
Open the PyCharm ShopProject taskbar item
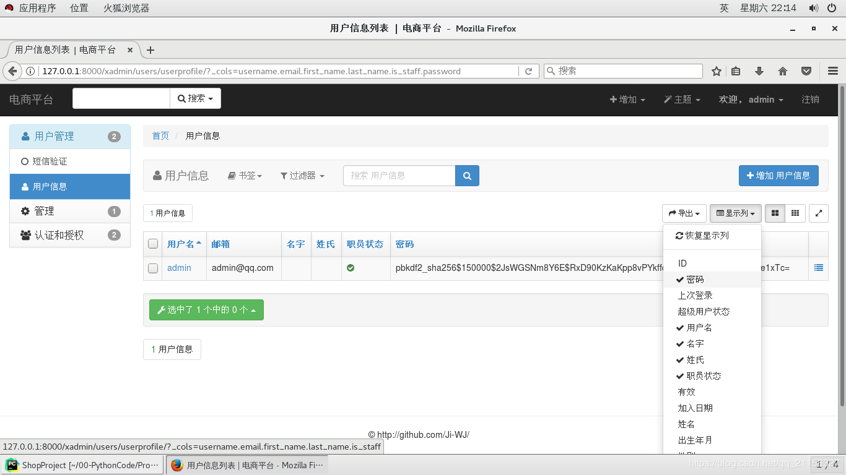pos(84,465)
